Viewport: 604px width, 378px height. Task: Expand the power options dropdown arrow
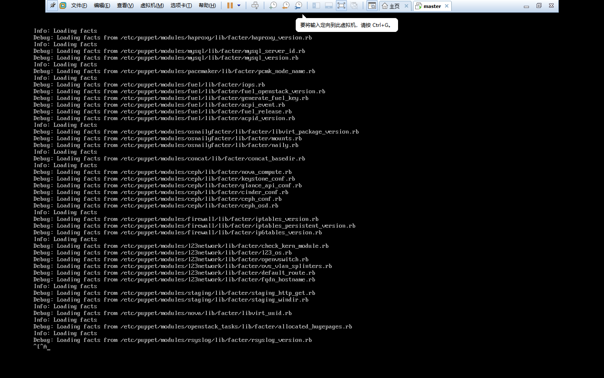pyautogui.click(x=239, y=5)
